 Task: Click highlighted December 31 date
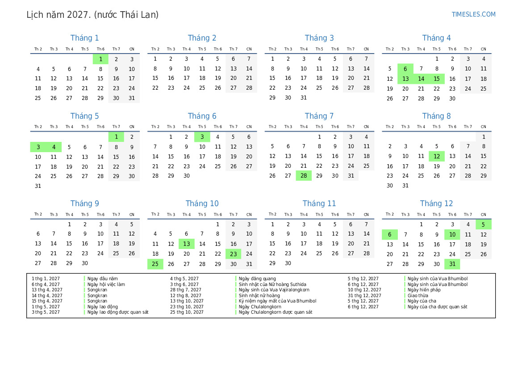click(x=452, y=264)
